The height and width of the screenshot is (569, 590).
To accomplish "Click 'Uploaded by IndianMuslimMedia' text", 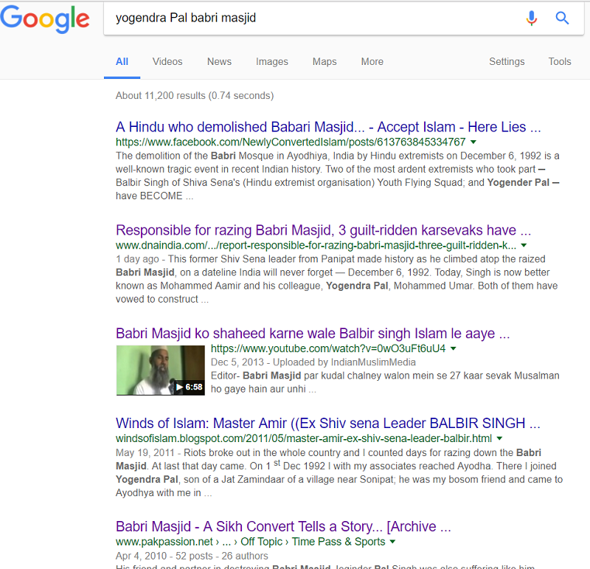I will pyautogui.click(x=344, y=362).
